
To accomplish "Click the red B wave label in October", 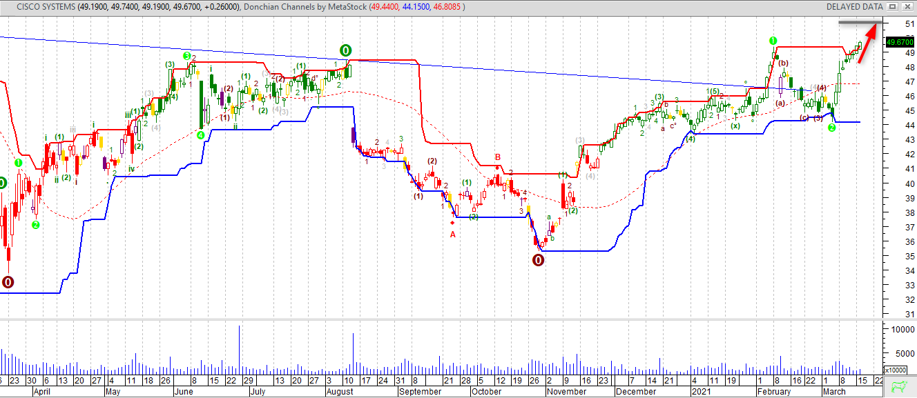I will (497, 158).
